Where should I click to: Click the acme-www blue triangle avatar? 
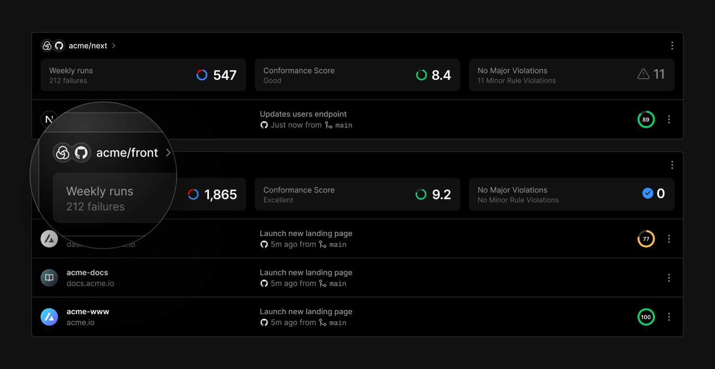point(49,317)
